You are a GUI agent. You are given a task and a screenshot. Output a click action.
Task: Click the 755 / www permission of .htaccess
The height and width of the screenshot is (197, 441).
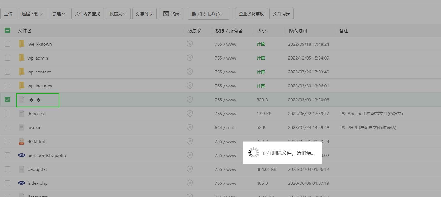pyautogui.click(x=225, y=114)
